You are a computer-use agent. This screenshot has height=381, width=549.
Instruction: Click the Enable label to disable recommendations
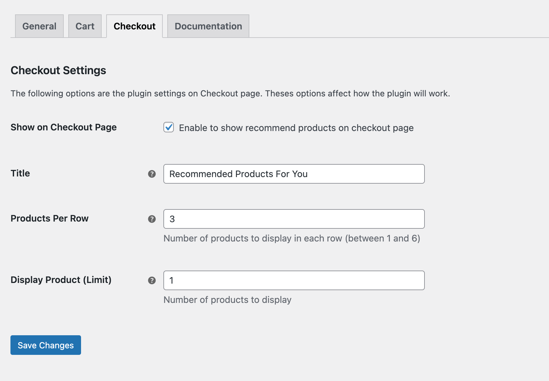click(x=296, y=128)
